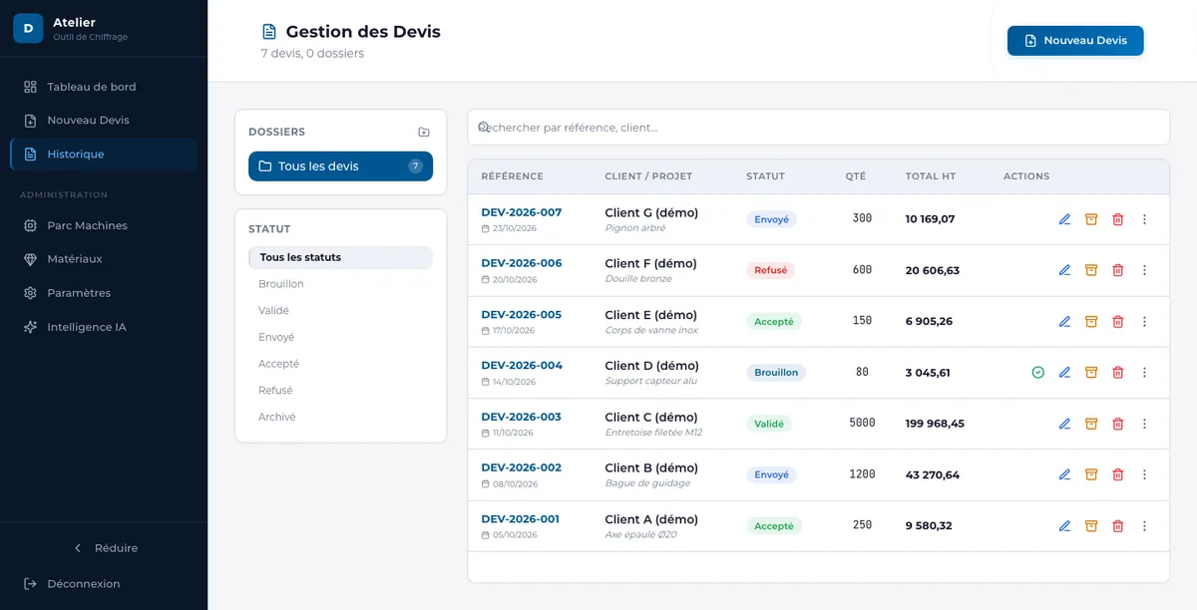
Task: Archive quote DEV-2026-003
Action: pyautogui.click(x=1091, y=424)
